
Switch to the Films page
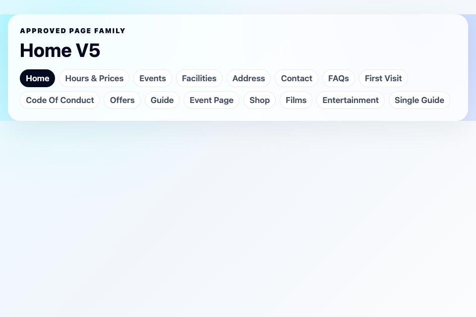[296, 100]
